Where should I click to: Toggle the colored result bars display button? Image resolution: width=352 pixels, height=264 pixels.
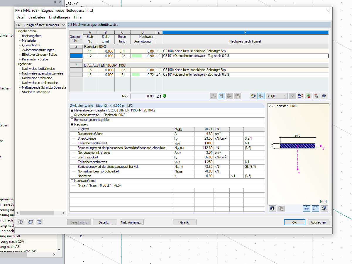coord(261,96)
